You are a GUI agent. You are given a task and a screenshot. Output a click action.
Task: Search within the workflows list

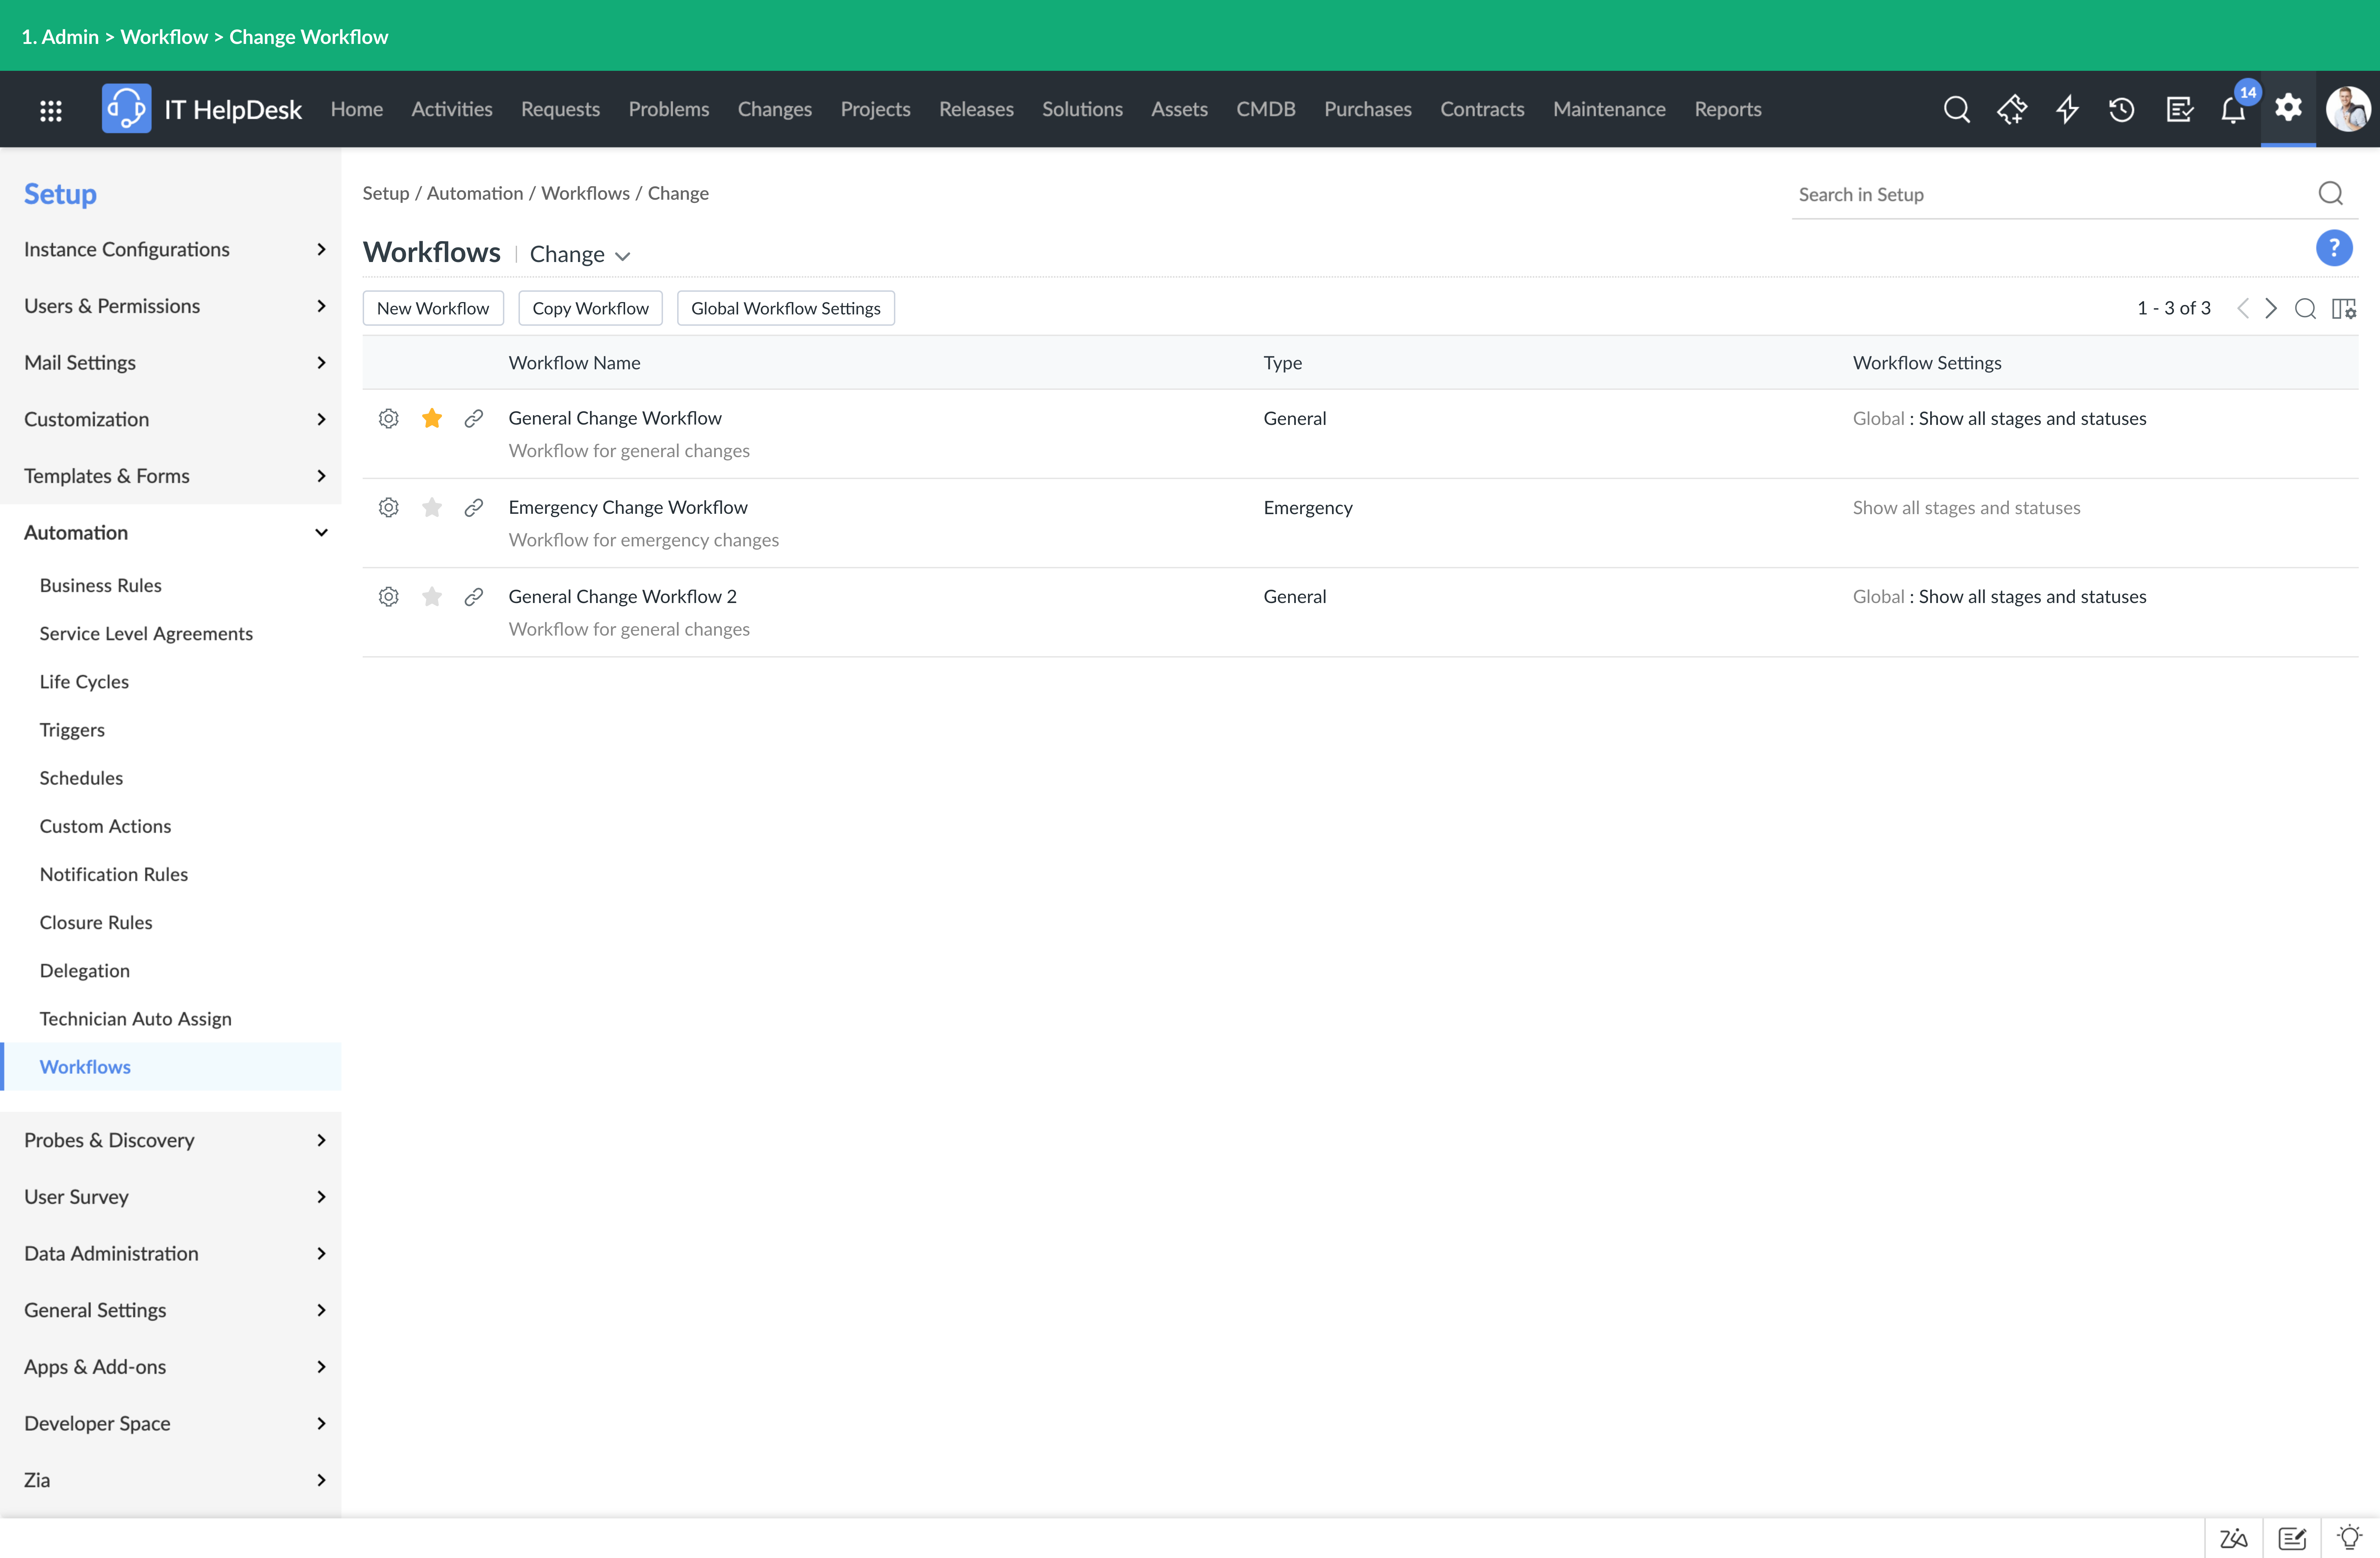point(2305,309)
